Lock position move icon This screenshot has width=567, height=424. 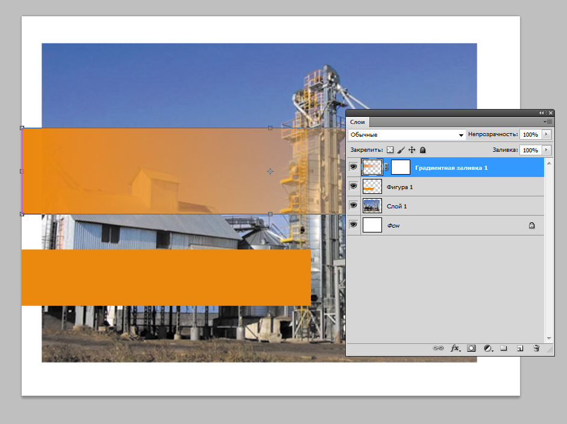coord(412,149)
